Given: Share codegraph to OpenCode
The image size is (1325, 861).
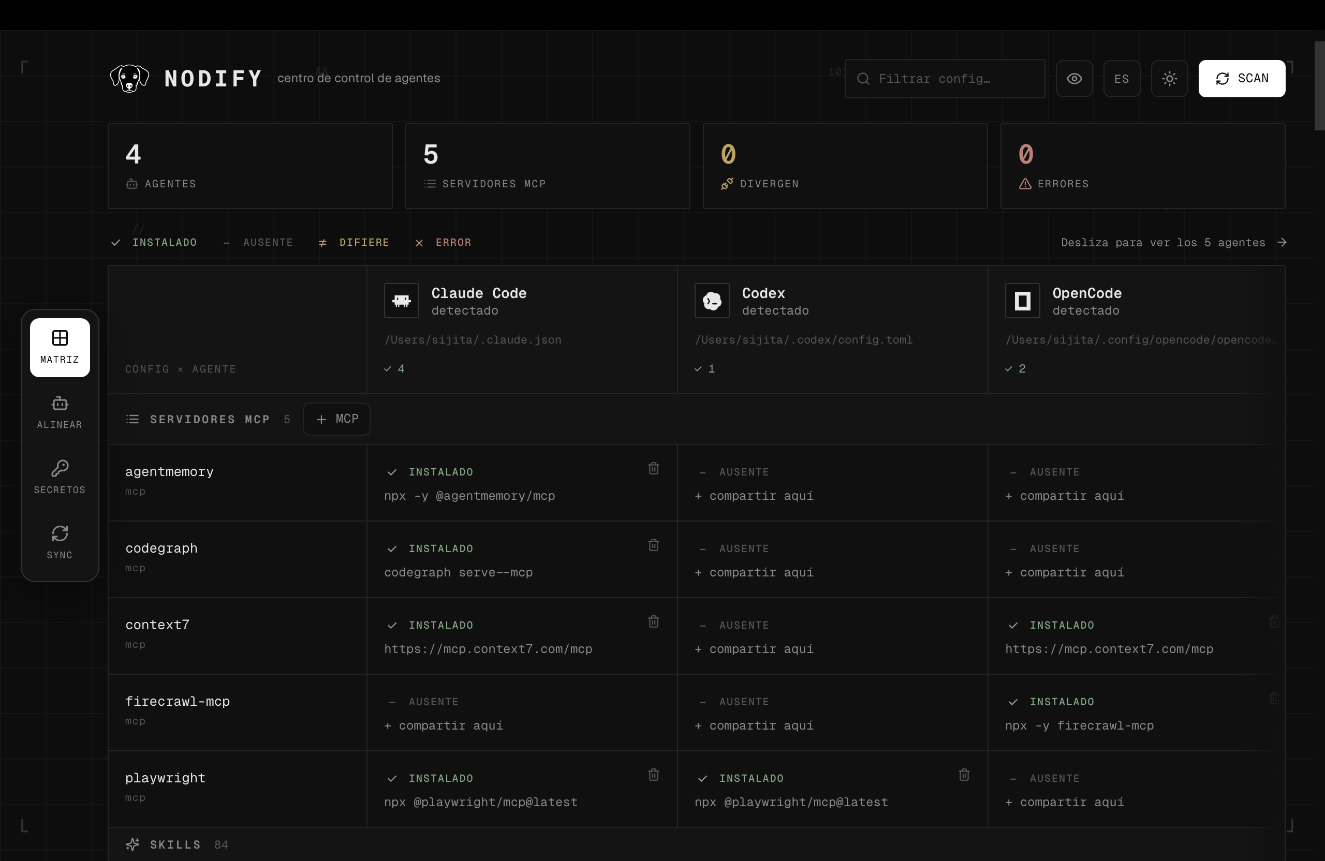Looking at the screenshot, I should pyautogui.click(x=1065, y=573).
